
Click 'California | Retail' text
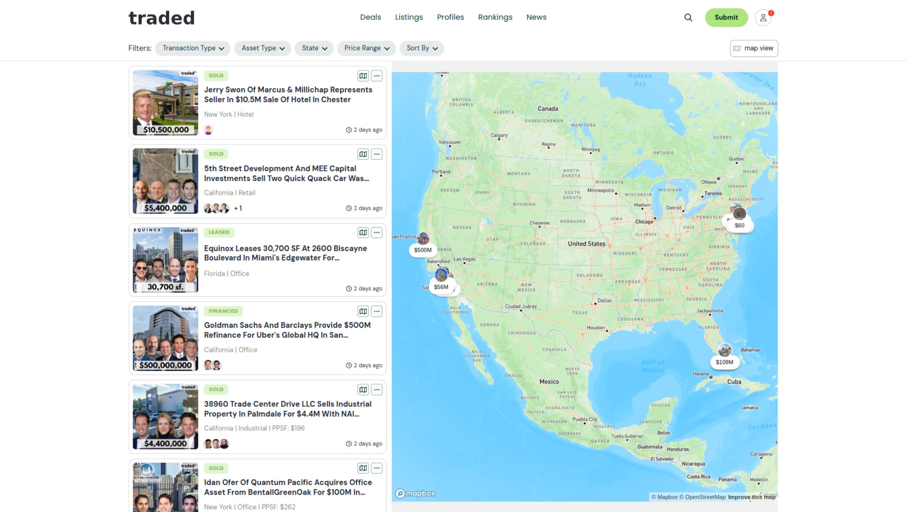pyautogui.click(x=230, y=193)
